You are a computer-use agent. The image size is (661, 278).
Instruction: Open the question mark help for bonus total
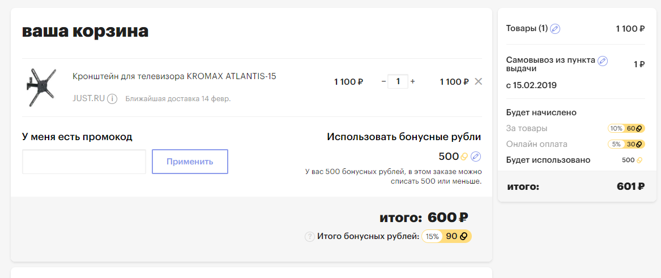[310, 237]
